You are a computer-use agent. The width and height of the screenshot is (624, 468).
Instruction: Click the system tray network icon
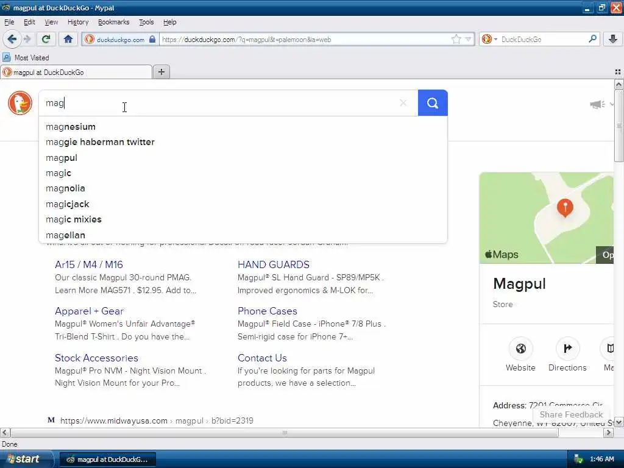point(578,459)
